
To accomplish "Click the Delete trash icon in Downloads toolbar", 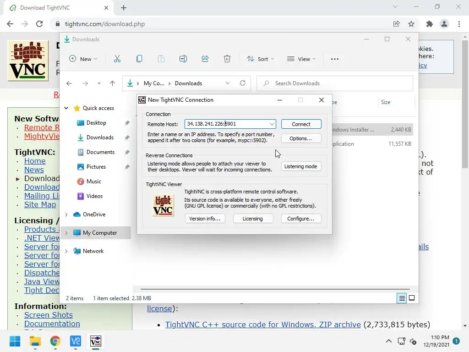I will [x=227, y=59].
